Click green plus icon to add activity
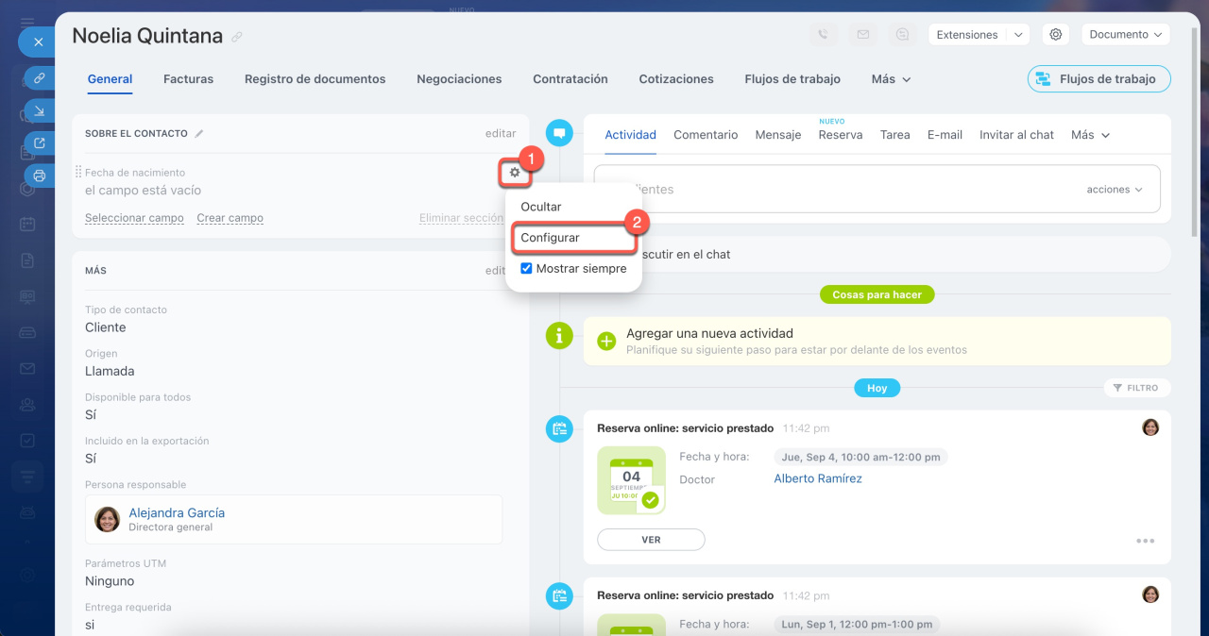This screenshot has height=636, width=1209. [x=606, y=341]
